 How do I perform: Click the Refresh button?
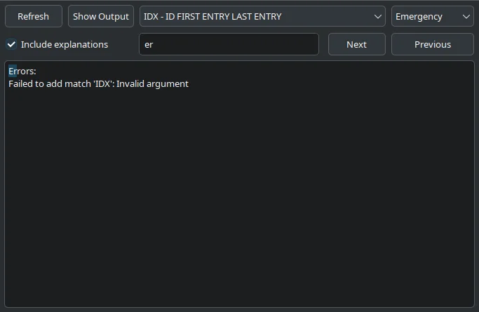tap(33, 16)
